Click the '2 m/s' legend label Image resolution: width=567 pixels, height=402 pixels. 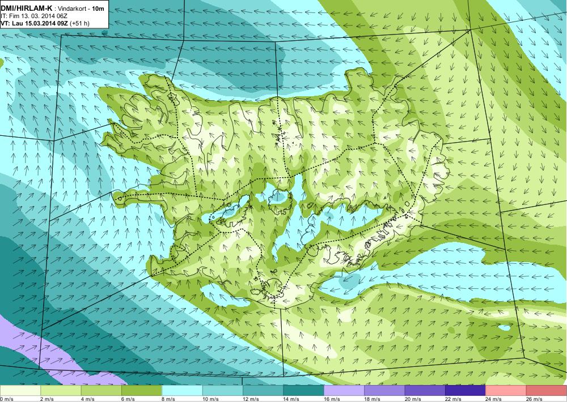[x=48, y=399]
